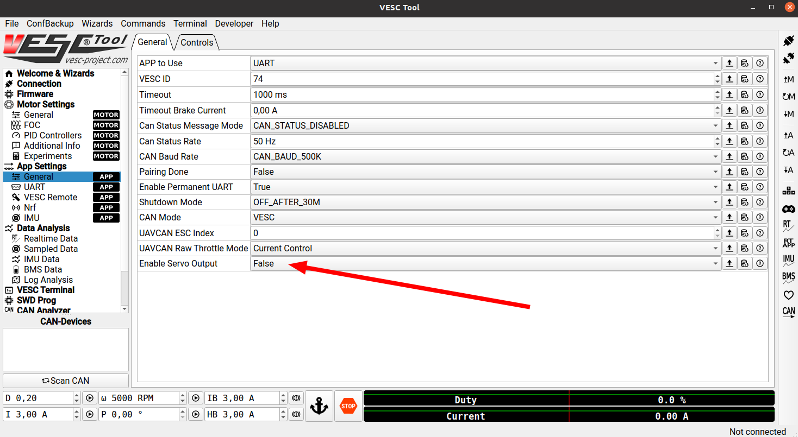This screenshot has width=798, height=437.
Task: Click the help icon for VESC ID
Action: [x=759, y=79]
